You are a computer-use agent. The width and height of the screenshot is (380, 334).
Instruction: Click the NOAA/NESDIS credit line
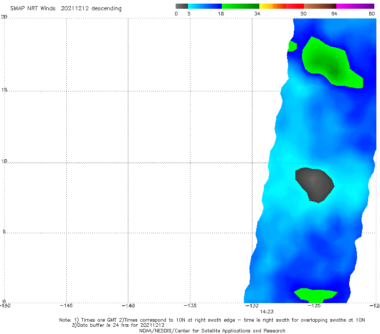coord(212,330)
